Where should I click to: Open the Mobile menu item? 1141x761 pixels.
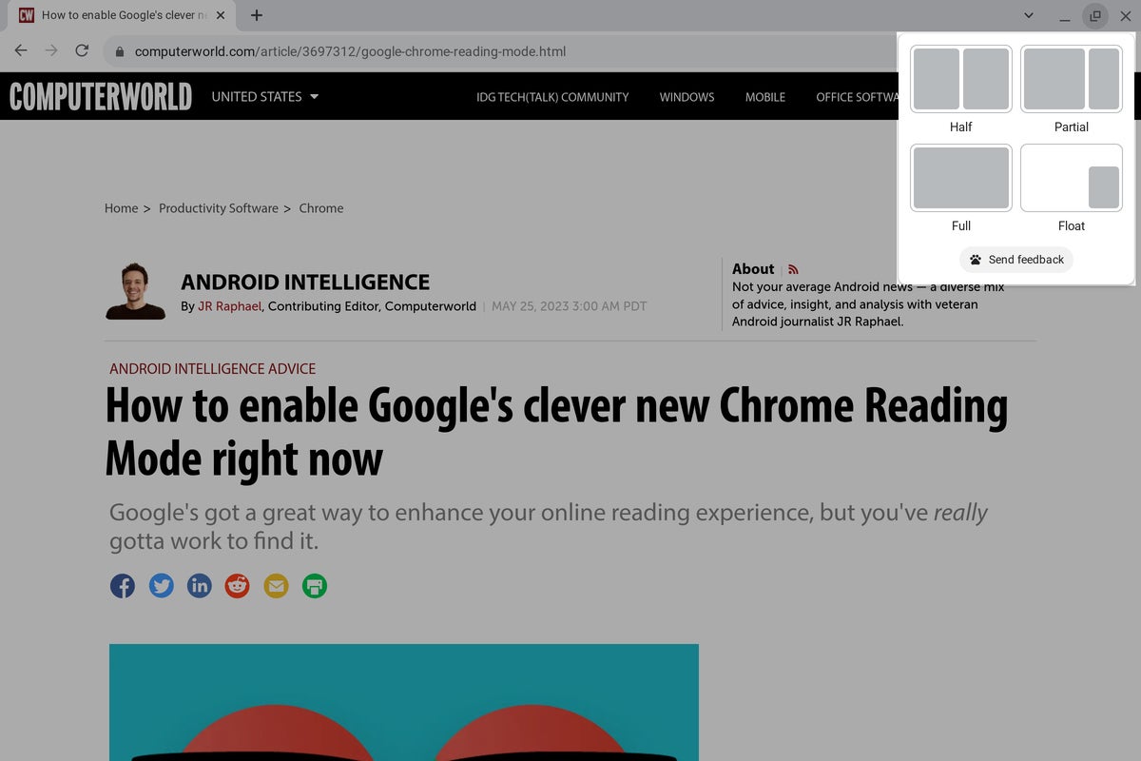coord(765,97)
